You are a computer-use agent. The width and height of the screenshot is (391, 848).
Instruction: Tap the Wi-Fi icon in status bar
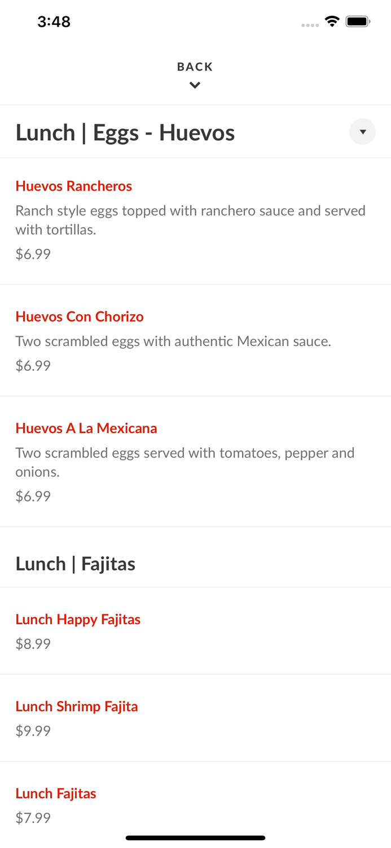(332, 21)
